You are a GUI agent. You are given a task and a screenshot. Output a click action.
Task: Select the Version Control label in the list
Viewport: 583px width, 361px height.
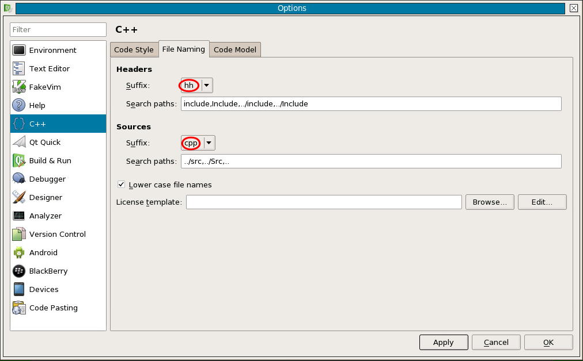pyautogui.click(x=58, y=234)
